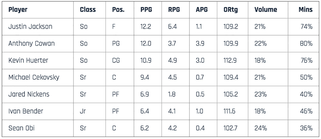Screen dimensions: 321x139
Task: Open Anthony Cowan's player entry
Action: [31, 43]
